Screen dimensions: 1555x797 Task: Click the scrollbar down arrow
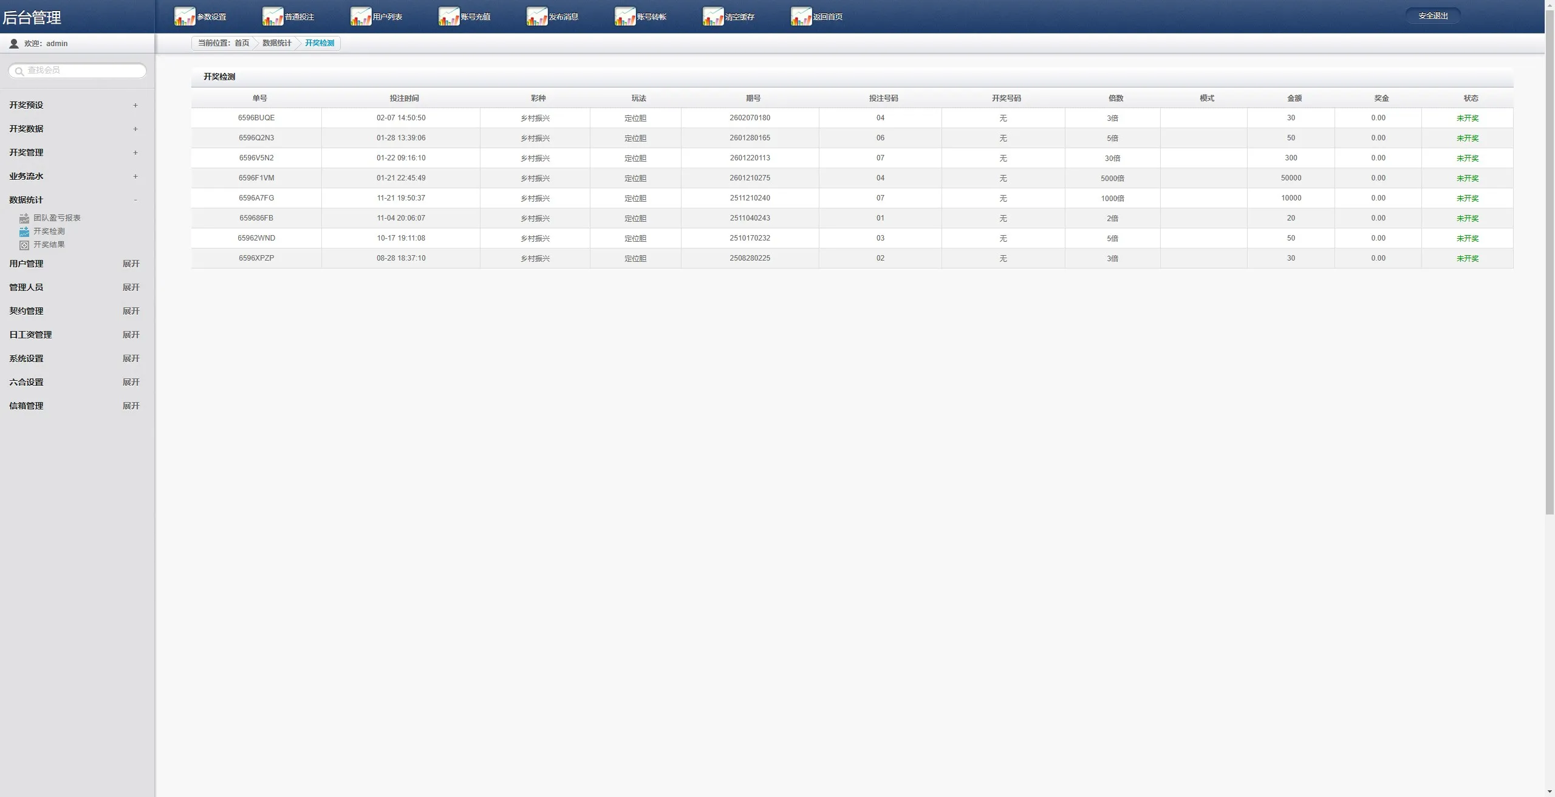tap(1550, 792)
